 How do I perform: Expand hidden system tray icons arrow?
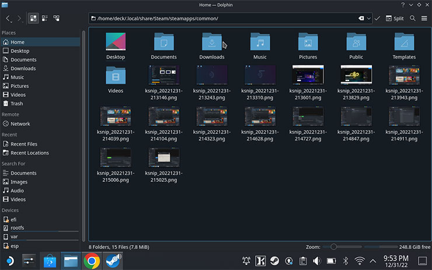374,261
